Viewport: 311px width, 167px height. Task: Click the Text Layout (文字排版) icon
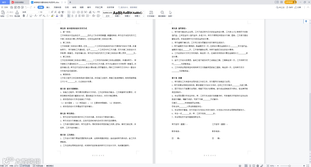[151, 13]
